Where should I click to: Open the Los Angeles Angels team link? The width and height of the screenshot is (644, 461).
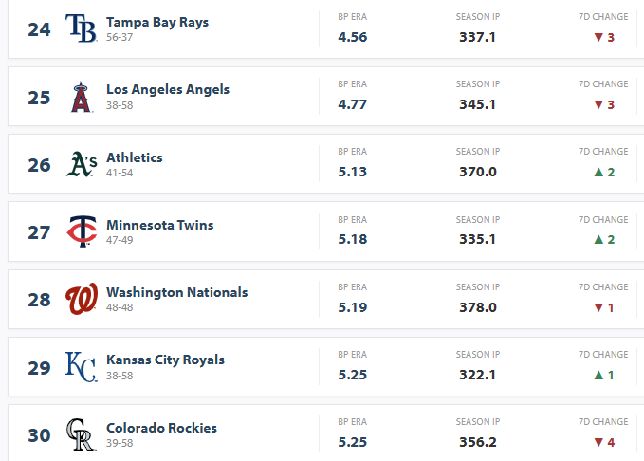[168, 89]
